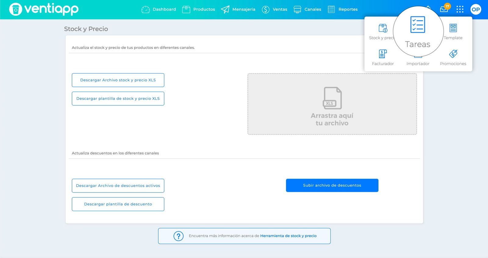This screenshot has width=488, height=258.
Task: Click the text Actualiza el stock y precio description
Action: pos(133,48)
